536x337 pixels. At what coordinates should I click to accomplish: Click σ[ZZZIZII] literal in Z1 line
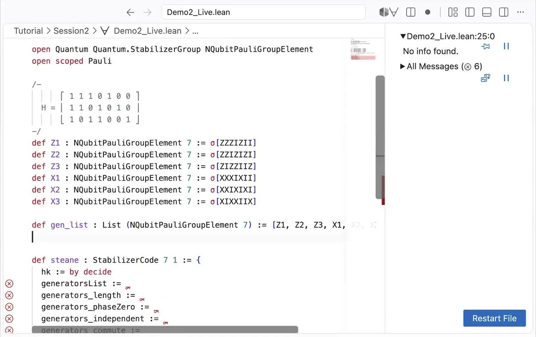[x=233, y=143]
